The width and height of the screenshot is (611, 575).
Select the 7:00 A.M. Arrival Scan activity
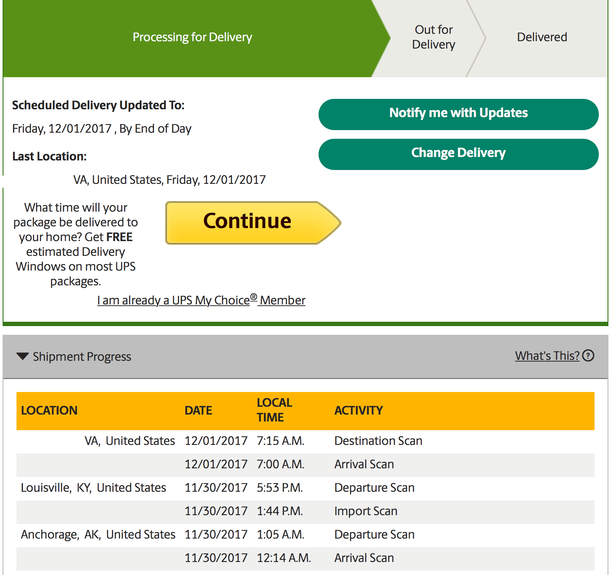tap(364, 464)
